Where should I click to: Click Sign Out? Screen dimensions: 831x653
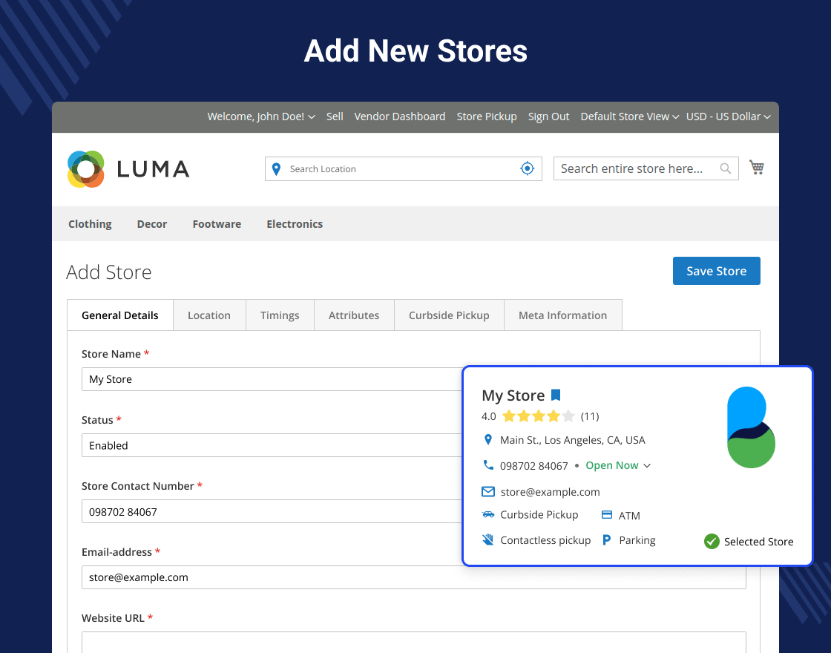coord(548,117)
